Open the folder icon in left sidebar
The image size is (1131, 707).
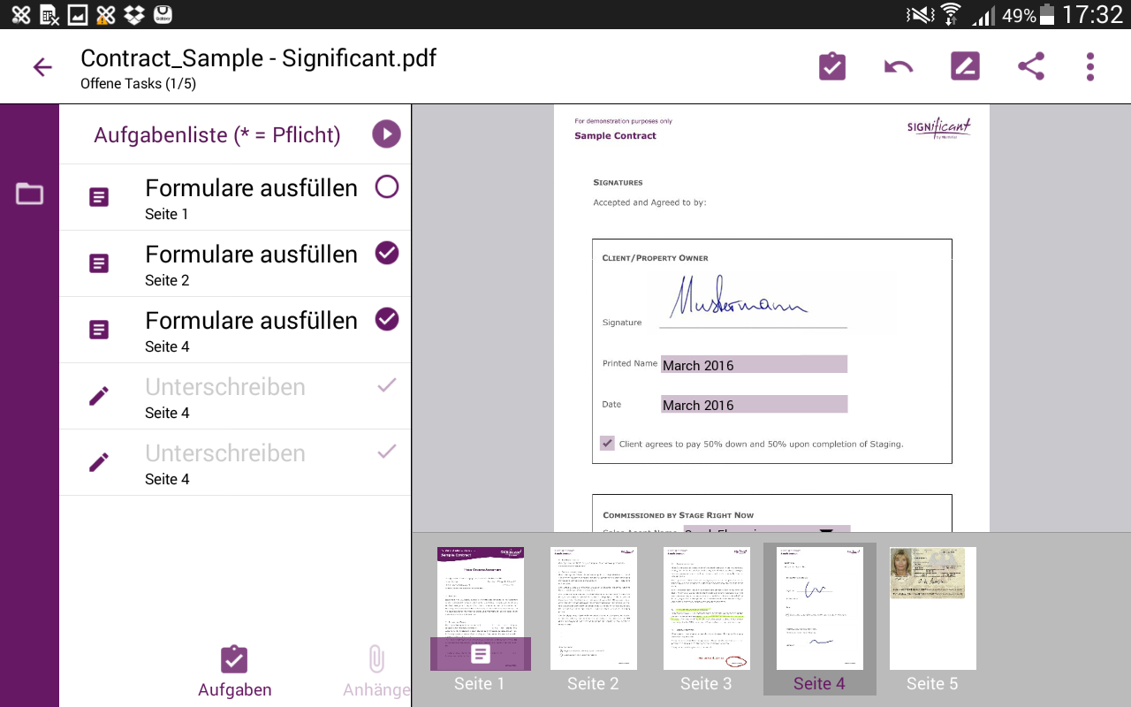point(29,194)
